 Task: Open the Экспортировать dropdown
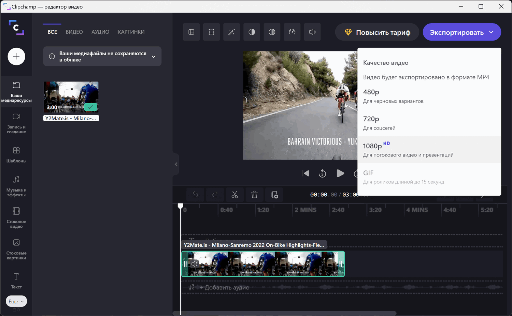point(462,32)
